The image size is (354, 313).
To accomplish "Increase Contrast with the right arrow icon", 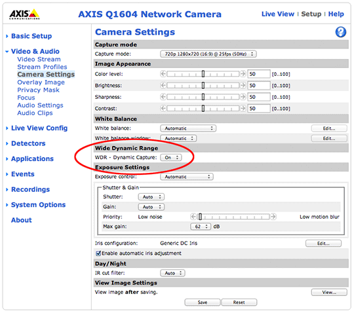I will (243, 108).
